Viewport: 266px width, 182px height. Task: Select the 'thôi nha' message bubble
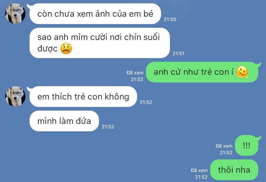[x=234, y=170]
